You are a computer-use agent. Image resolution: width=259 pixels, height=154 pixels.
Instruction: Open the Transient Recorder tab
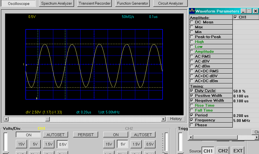(95, 4)
